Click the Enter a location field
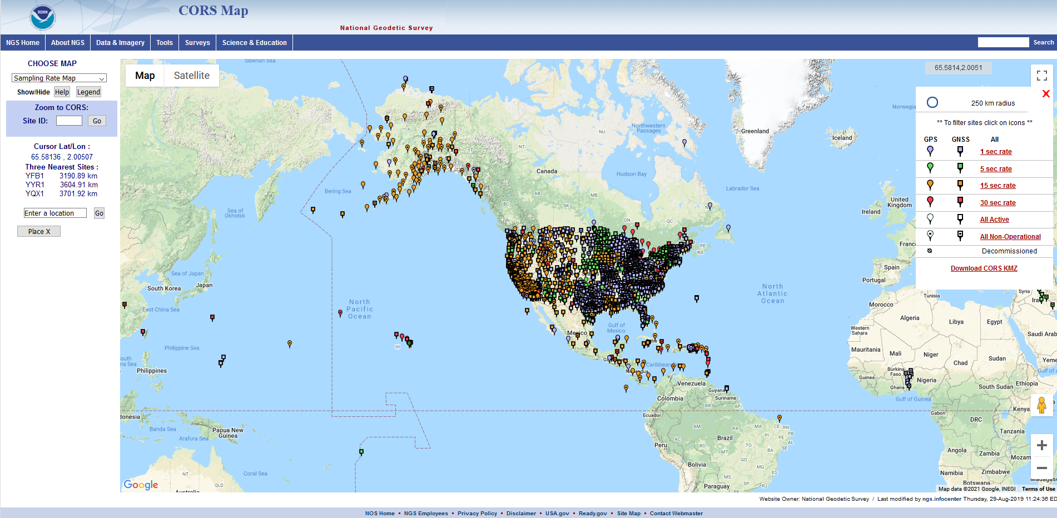 tap(55, 213)
